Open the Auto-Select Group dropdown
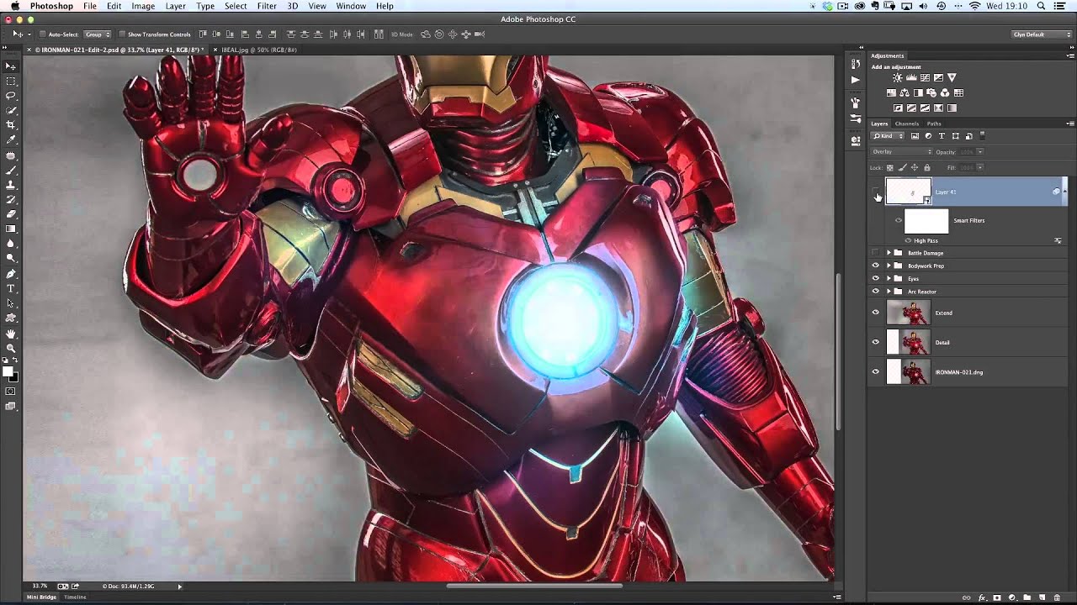1077x605 pixels. click(98, 34)
